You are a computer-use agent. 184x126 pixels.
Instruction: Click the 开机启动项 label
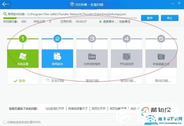click(127, 64)
